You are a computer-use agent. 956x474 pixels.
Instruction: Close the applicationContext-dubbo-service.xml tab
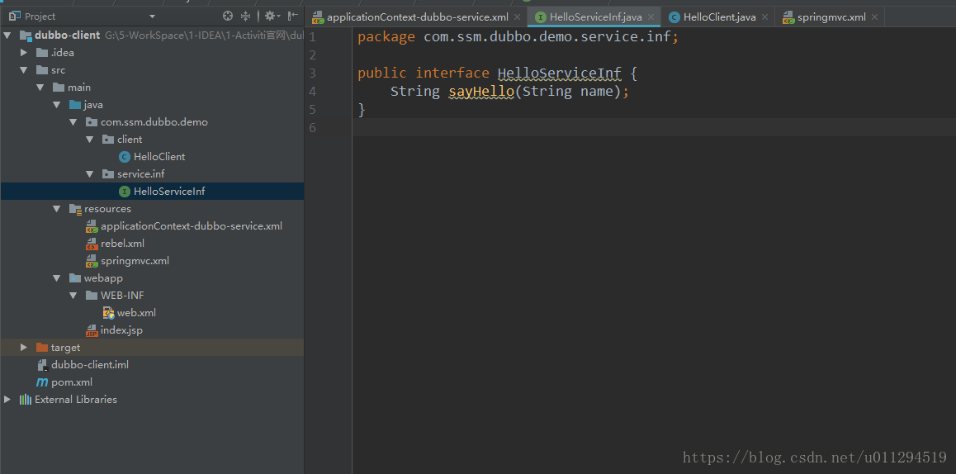point(517,17)
